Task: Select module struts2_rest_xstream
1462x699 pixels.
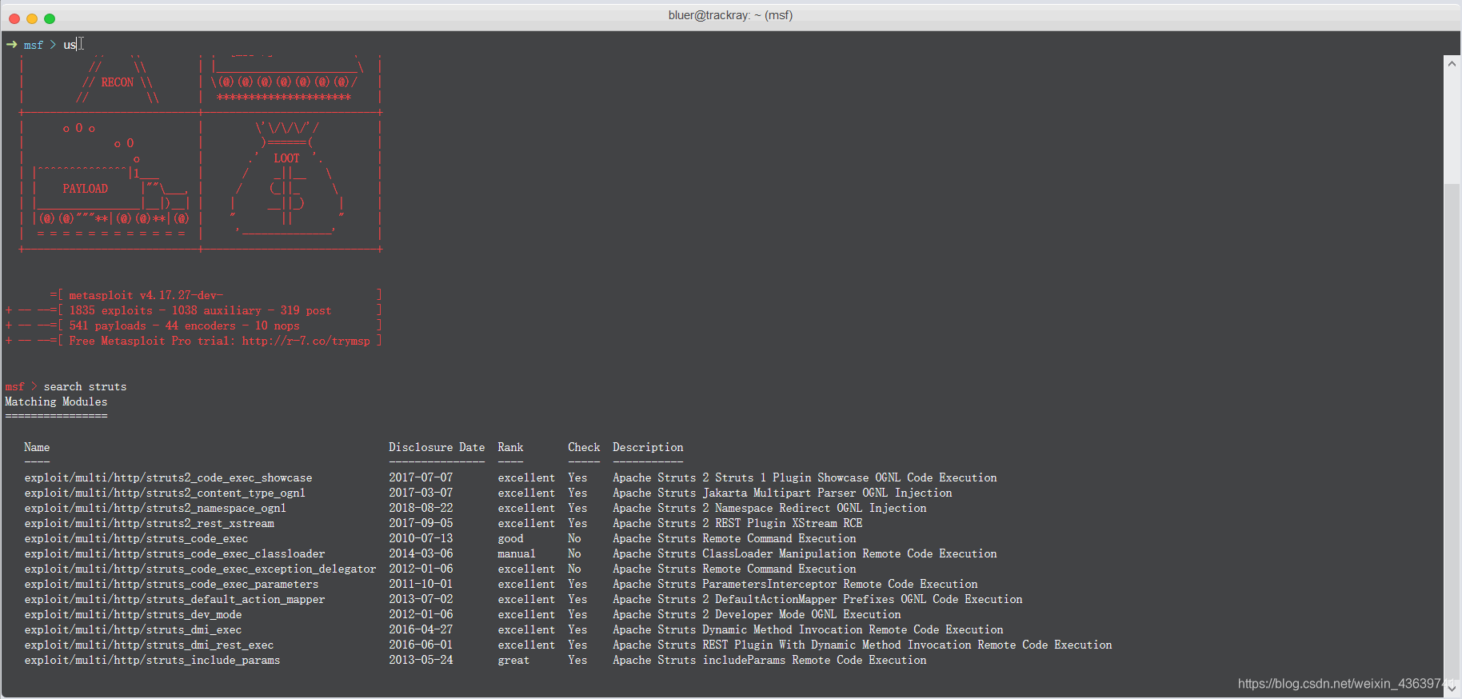Action: click(149, 523)
